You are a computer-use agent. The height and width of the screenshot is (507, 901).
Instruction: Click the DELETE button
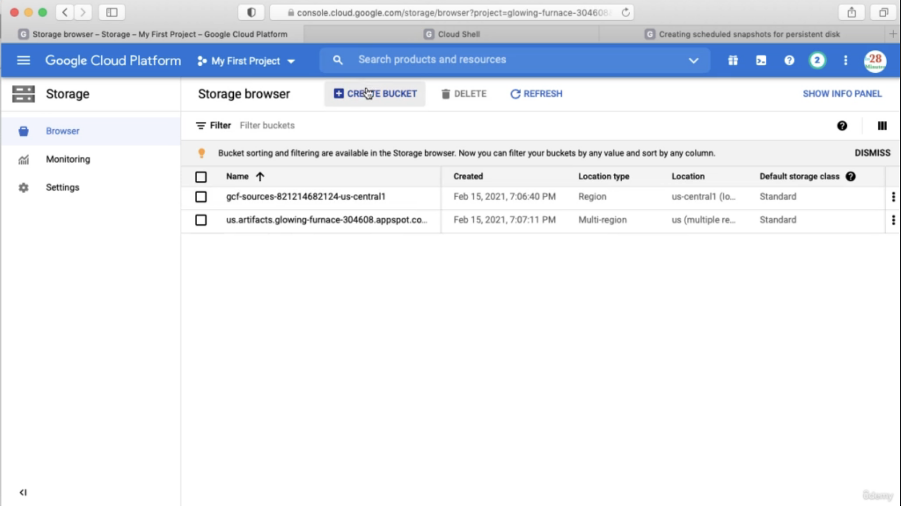click(x=464, y=94)
